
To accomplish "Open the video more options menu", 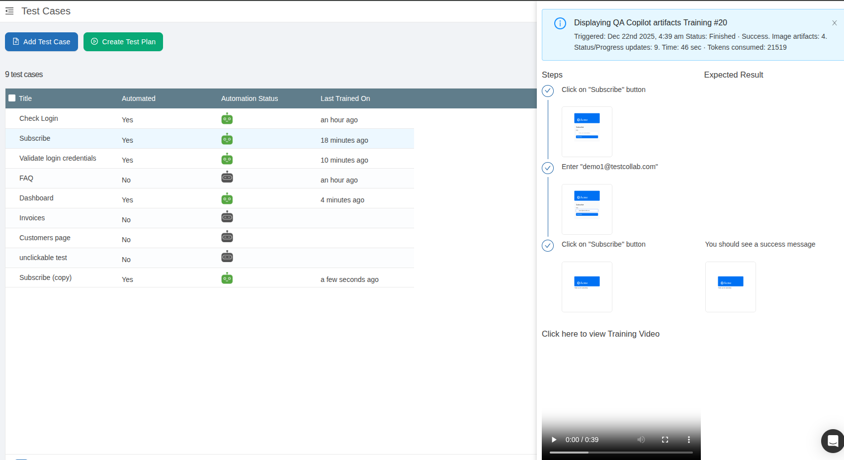I will pyautogui.click(x=689, y=440).
